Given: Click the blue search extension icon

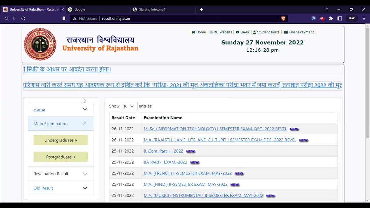Looking at the screenshot, I should point(314,18).
